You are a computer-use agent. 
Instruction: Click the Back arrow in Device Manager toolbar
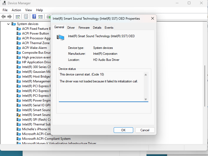(x=3, y=17)
